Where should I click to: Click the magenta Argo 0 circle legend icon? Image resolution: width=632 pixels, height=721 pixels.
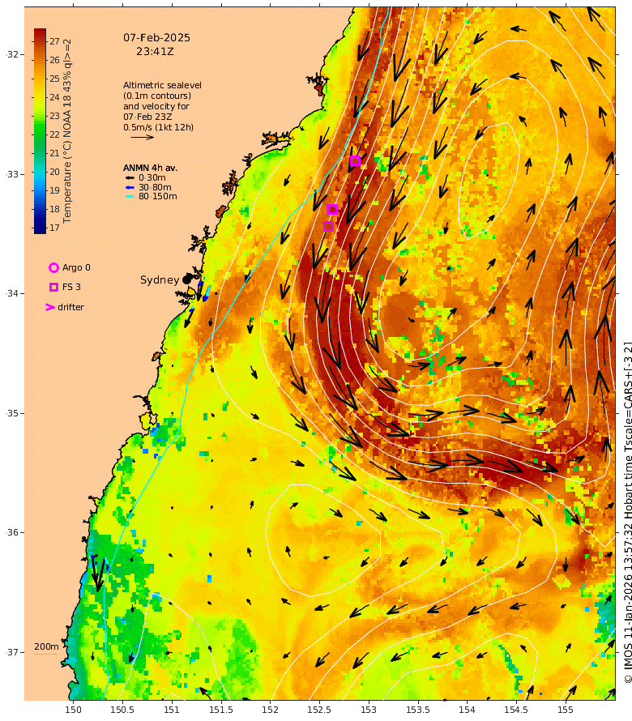[53, 267]
